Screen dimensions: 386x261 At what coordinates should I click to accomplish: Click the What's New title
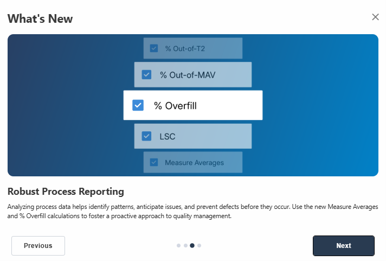pyautogui.click(x=40, y=19)
